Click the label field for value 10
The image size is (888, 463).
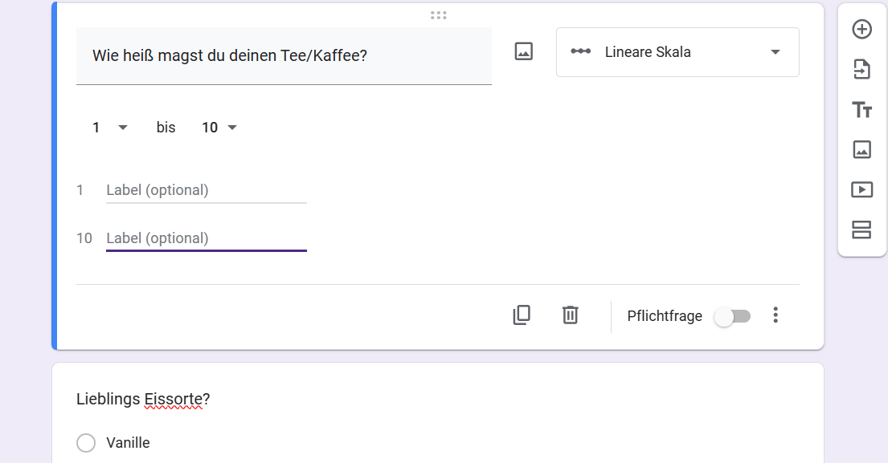click(206, 238)
